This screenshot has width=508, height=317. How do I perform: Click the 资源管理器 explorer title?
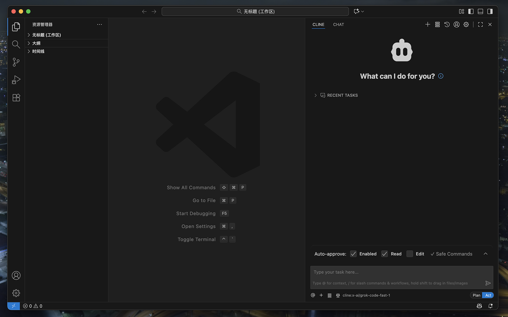(42, 25)
